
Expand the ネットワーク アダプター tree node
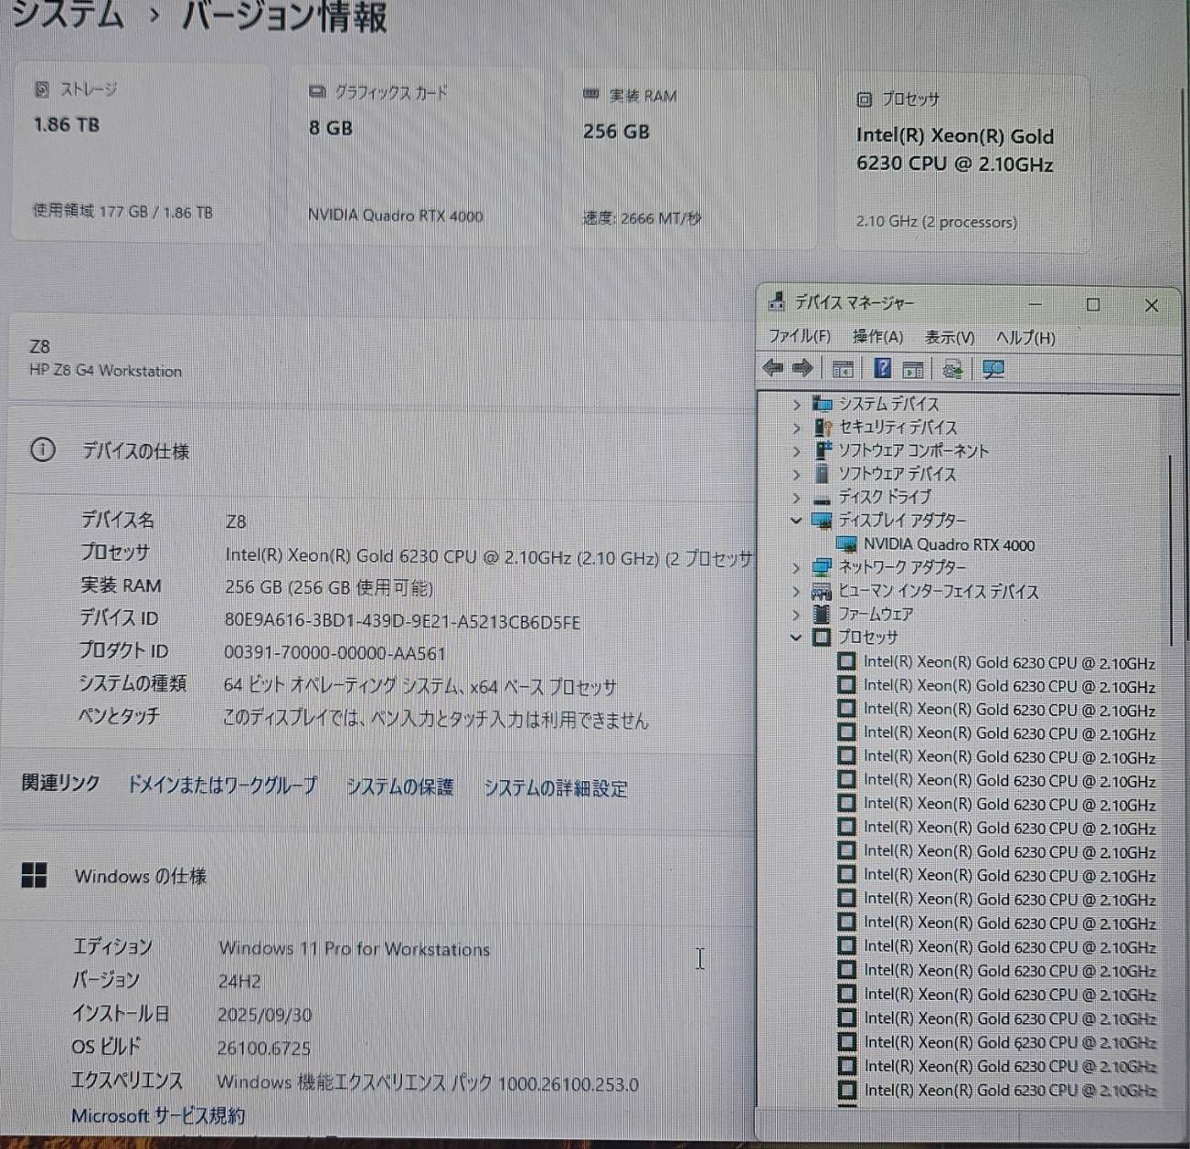point(796,567)
